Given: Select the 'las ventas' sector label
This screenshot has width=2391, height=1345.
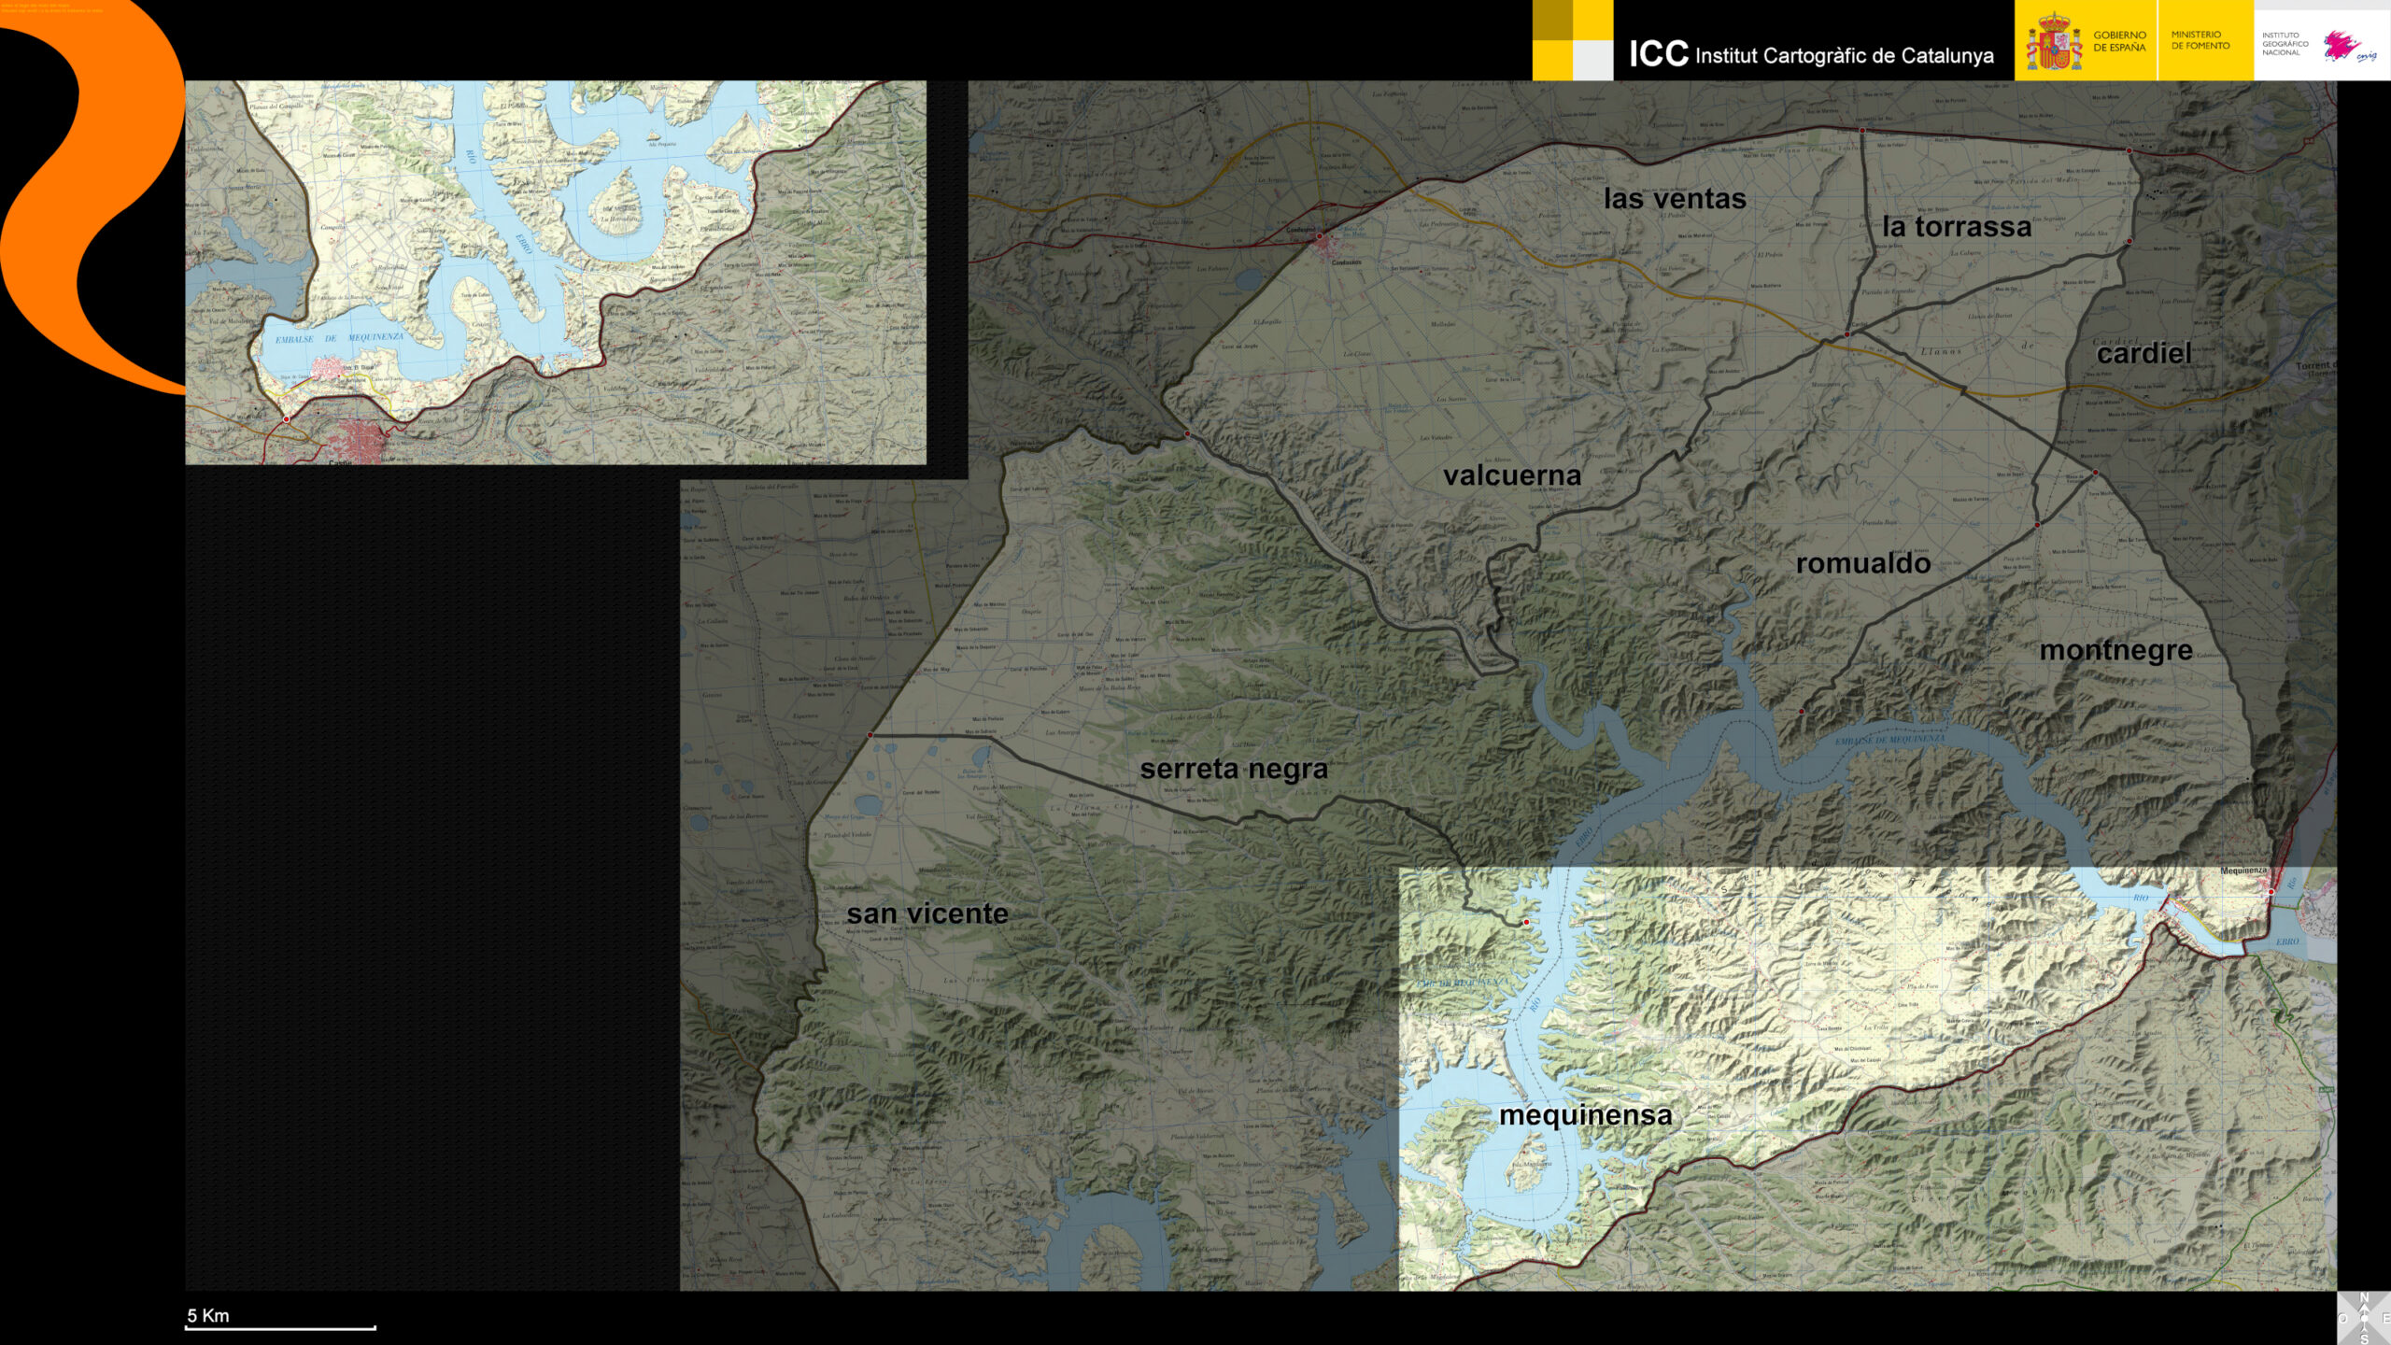Looking at the screenshot, I should tap(1674, 198).
